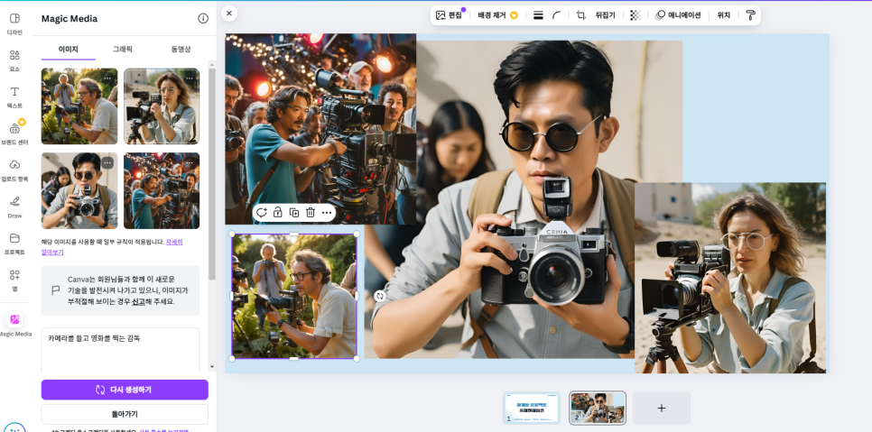Image resolution: width=872 pixels, height=432 pixels.
Task: Open options on film crew thumbnail
Action: 190,162
